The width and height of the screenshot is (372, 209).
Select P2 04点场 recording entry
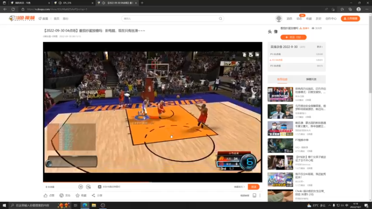[x=297, y=60]
